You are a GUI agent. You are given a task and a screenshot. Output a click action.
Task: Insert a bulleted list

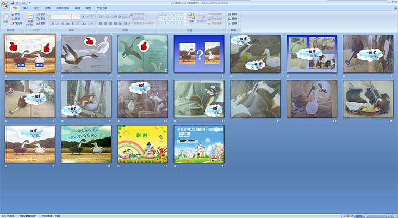(x=101, y=17)
